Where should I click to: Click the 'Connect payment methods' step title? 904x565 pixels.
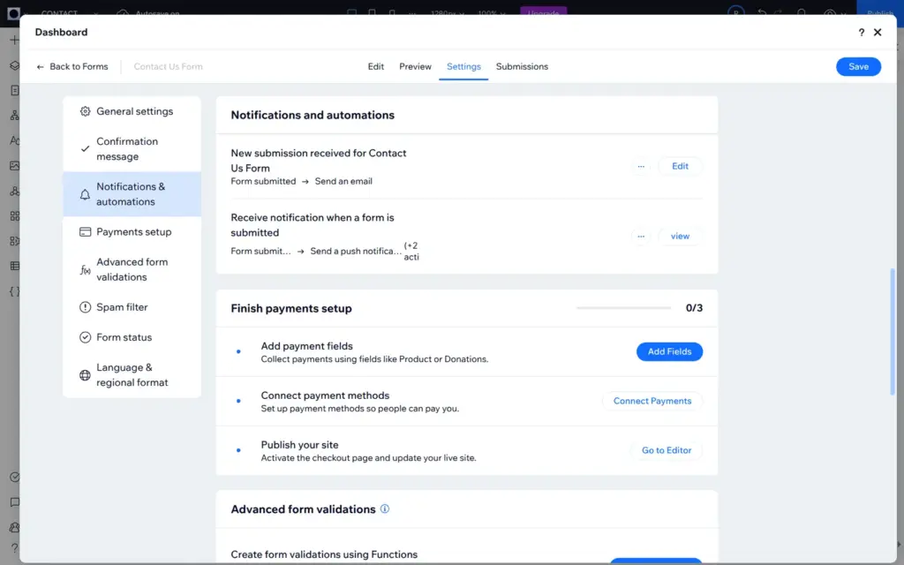[x=325, y=395]
